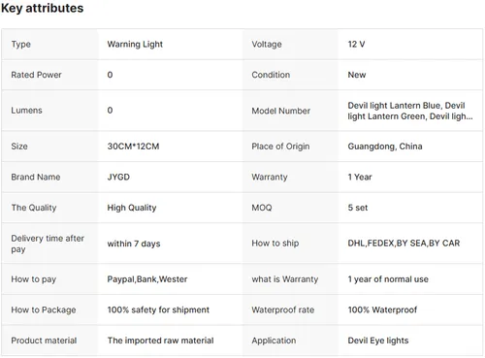Select the Warning Light type value
The image size is (485, 358).
135,45
